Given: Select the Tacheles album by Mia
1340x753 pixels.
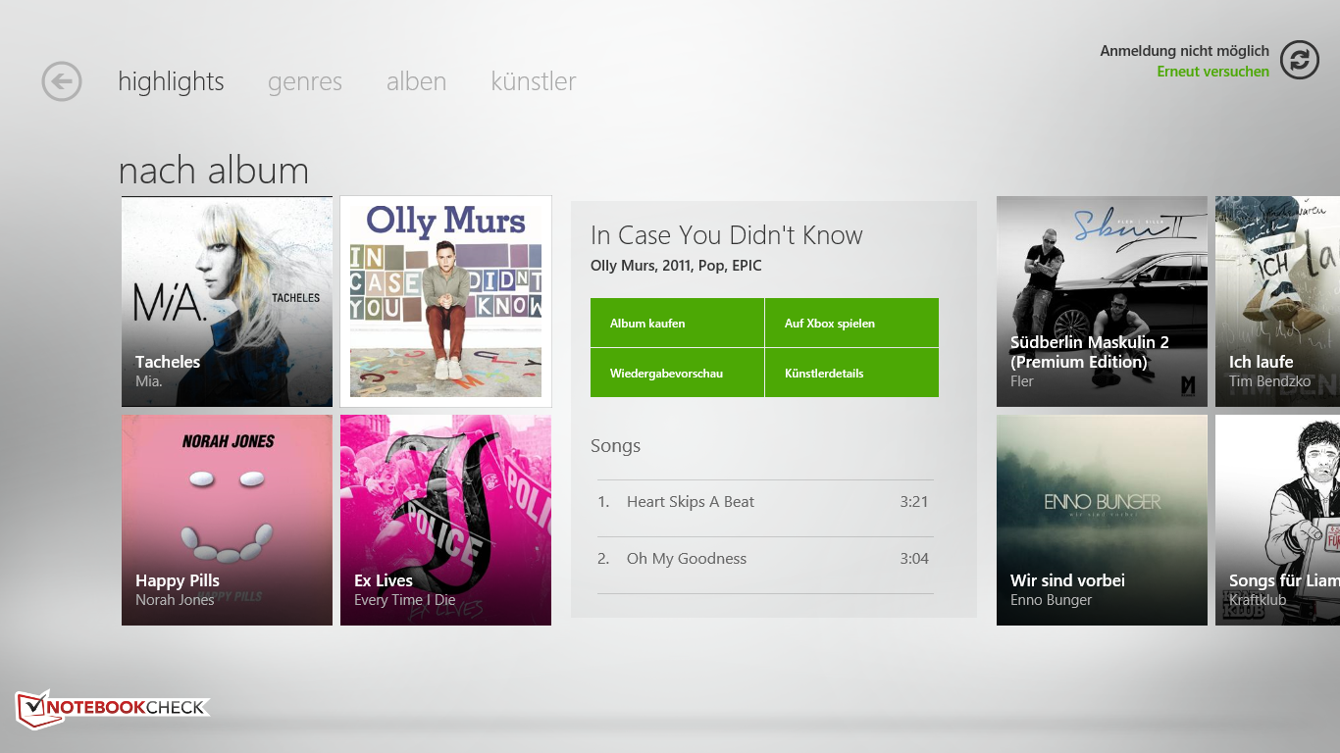Looking at the screenshot, I should coord(227,301).
